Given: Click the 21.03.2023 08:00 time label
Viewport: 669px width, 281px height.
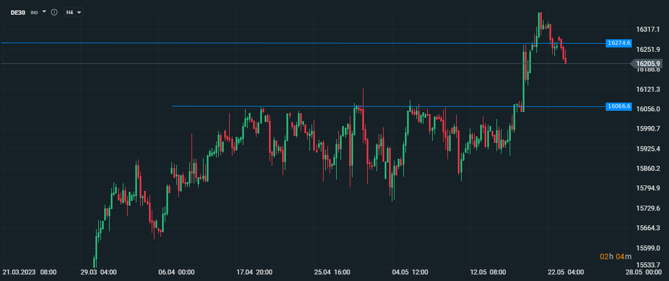Looking at the screenshot, I should pos(30,272).
